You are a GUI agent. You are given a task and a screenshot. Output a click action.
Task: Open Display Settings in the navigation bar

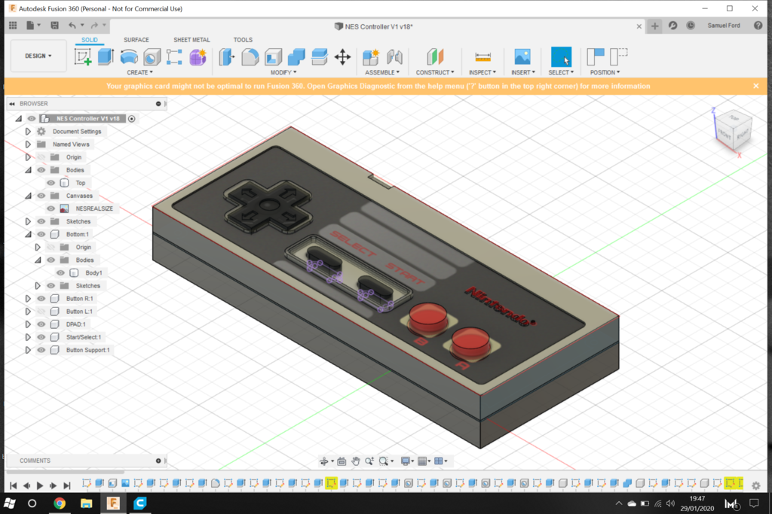tap(405, 461)
